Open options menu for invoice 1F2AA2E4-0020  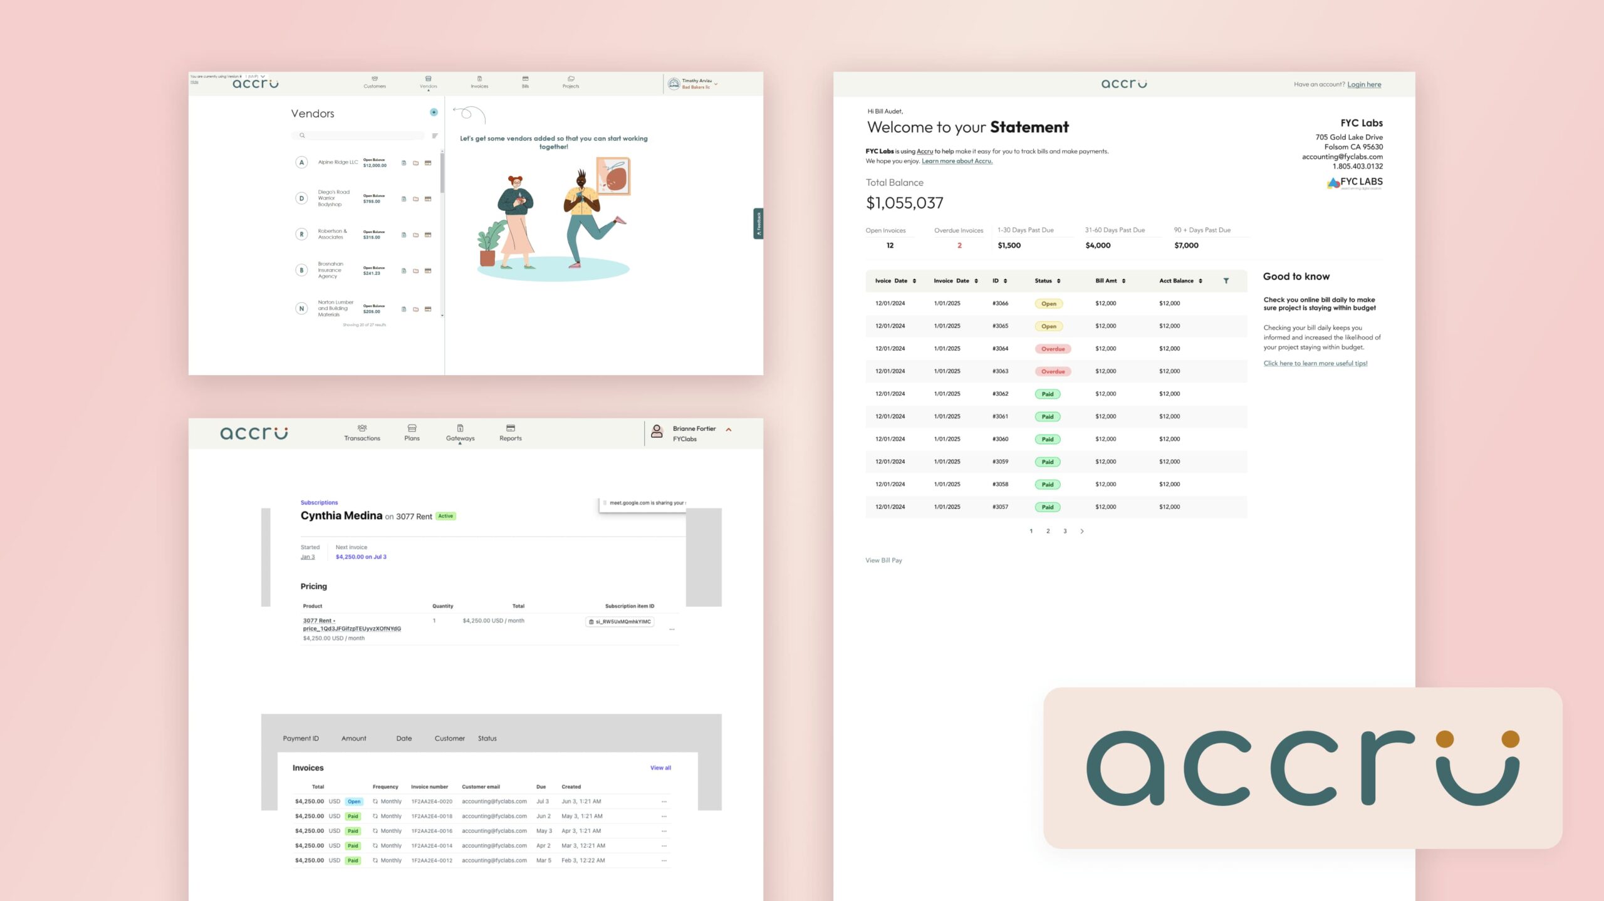[x=664, y=801]
